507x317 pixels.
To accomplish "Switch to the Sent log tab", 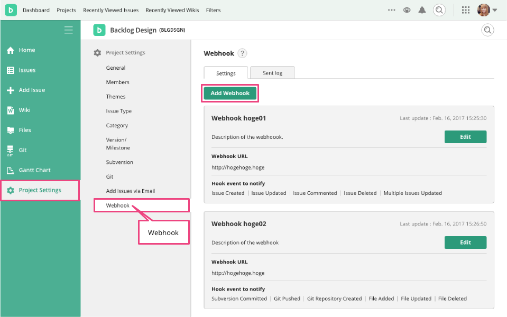I will click(x=273, y=73).
